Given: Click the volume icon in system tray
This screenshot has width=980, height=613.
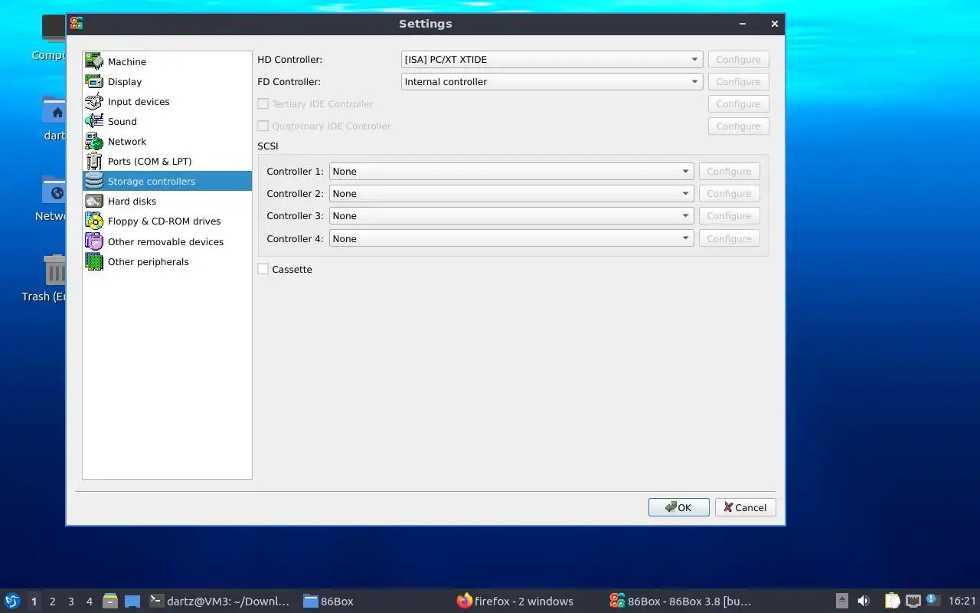Looking at the screenshot, I should click(864, 601).
